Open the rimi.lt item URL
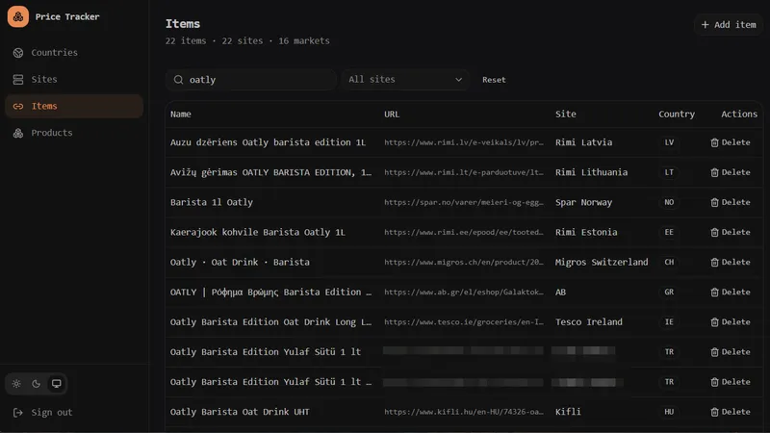Screen dimensions: 770x433 (x=464, y=172)
